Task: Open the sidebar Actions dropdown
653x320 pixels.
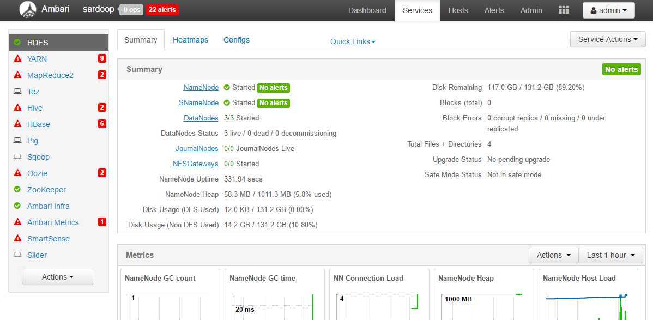Action: (57, 277)
